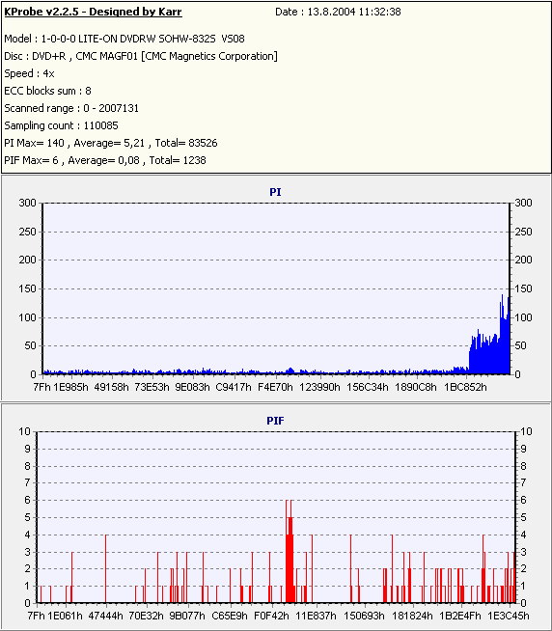Click the 156C34h label on PI axis

pyautogui.click(x=367, y=387)
